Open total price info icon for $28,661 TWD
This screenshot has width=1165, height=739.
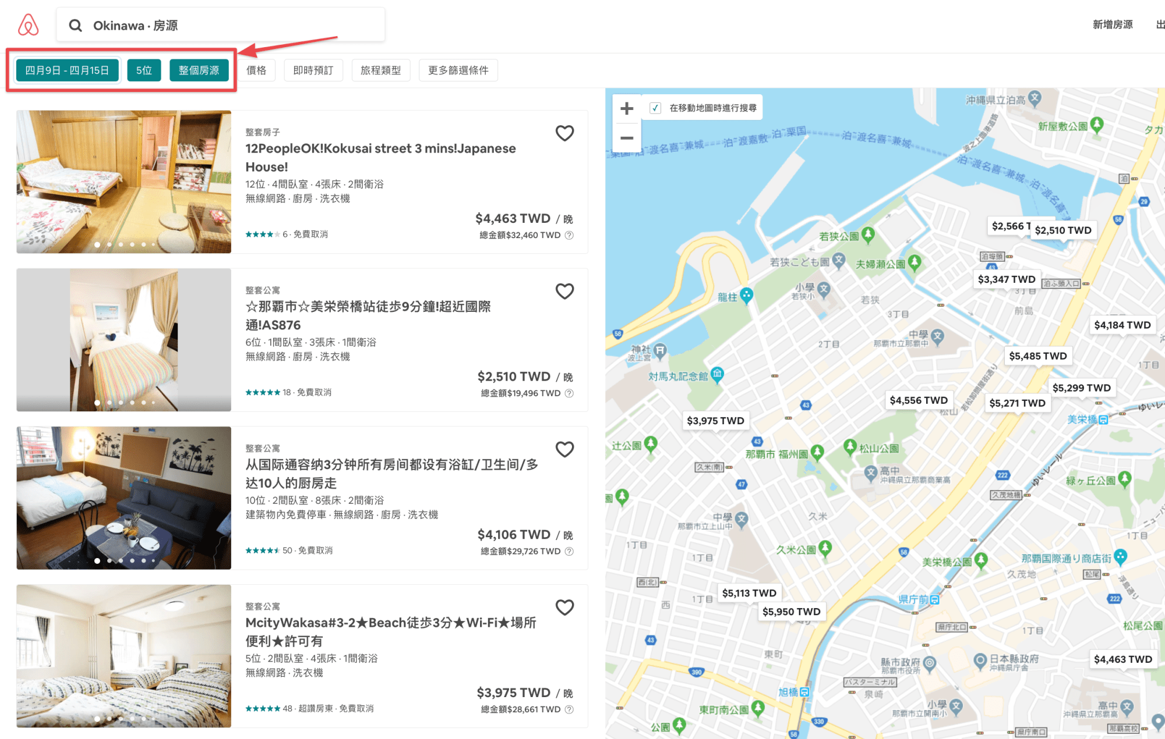(x=569, y=709)
